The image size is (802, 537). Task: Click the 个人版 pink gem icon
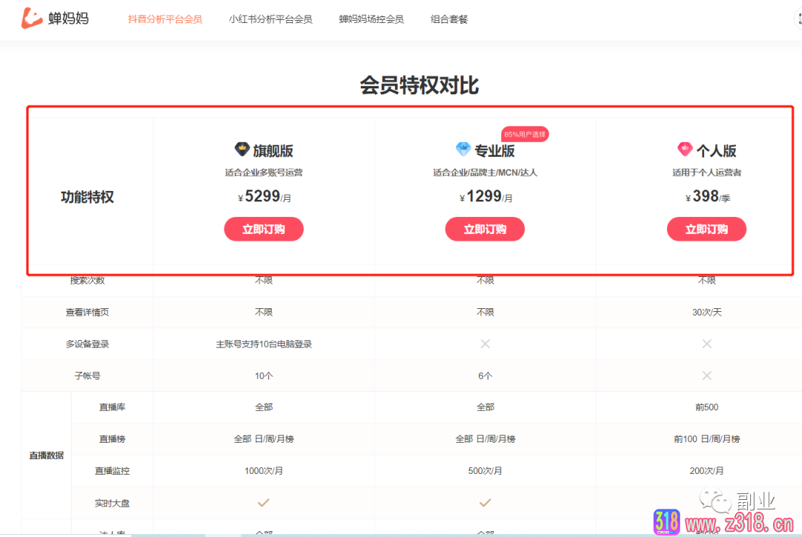click(x=685, y=149)
